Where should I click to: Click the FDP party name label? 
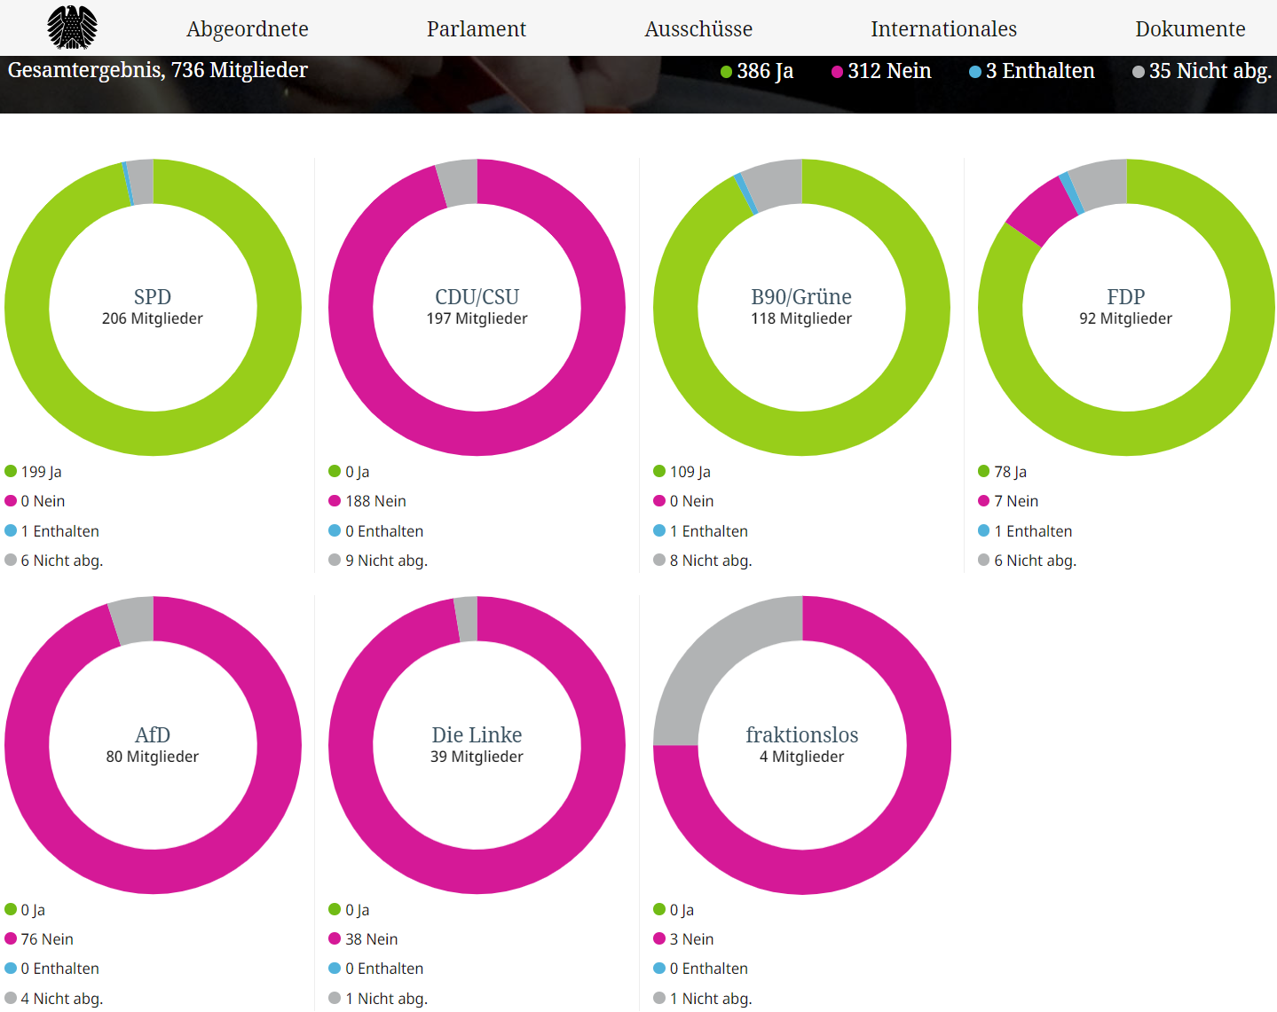[1126, 296]
